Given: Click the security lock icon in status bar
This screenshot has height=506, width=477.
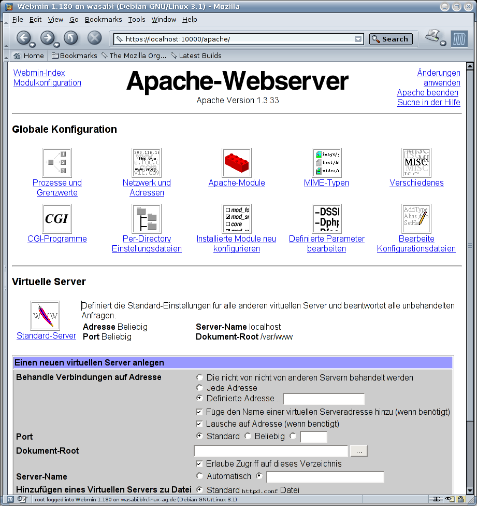Looking at the screenshot, I should click(461, 499).
